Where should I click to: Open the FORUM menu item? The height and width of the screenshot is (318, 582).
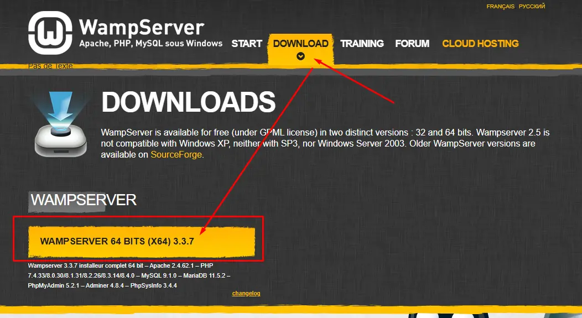412,44
